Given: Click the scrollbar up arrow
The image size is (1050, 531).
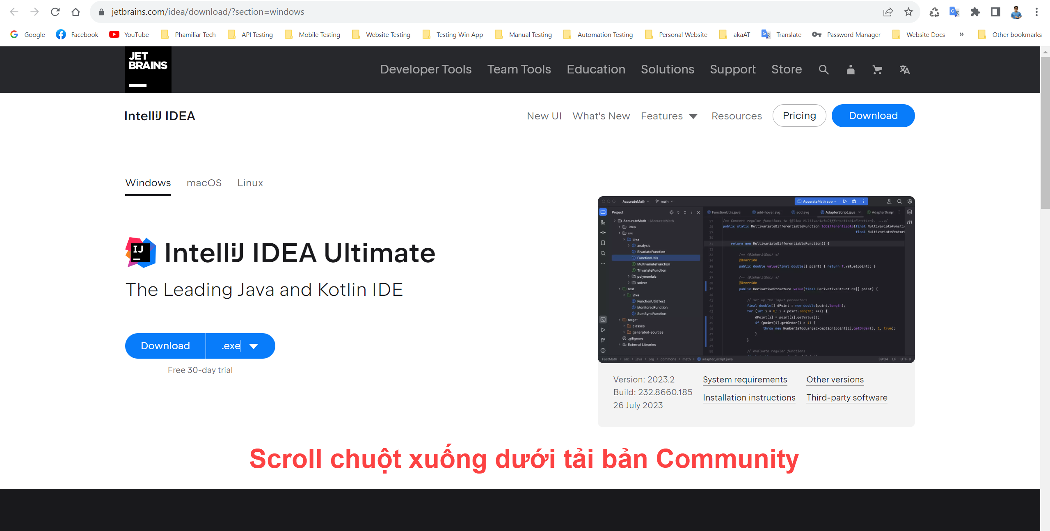Looking at the screenshot, I should (x=1045, y=52).
